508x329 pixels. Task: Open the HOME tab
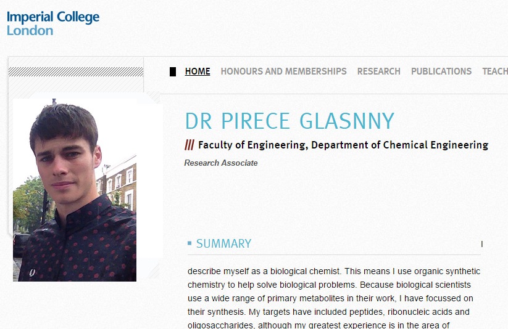pos(198,71)
